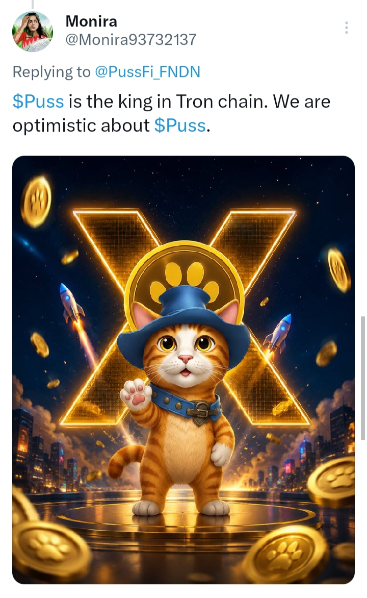Tap the right rocket in the image
Image resolution: width=367 pixels, height=598 pixels.
pyautogui.click(x=279, y=333)
